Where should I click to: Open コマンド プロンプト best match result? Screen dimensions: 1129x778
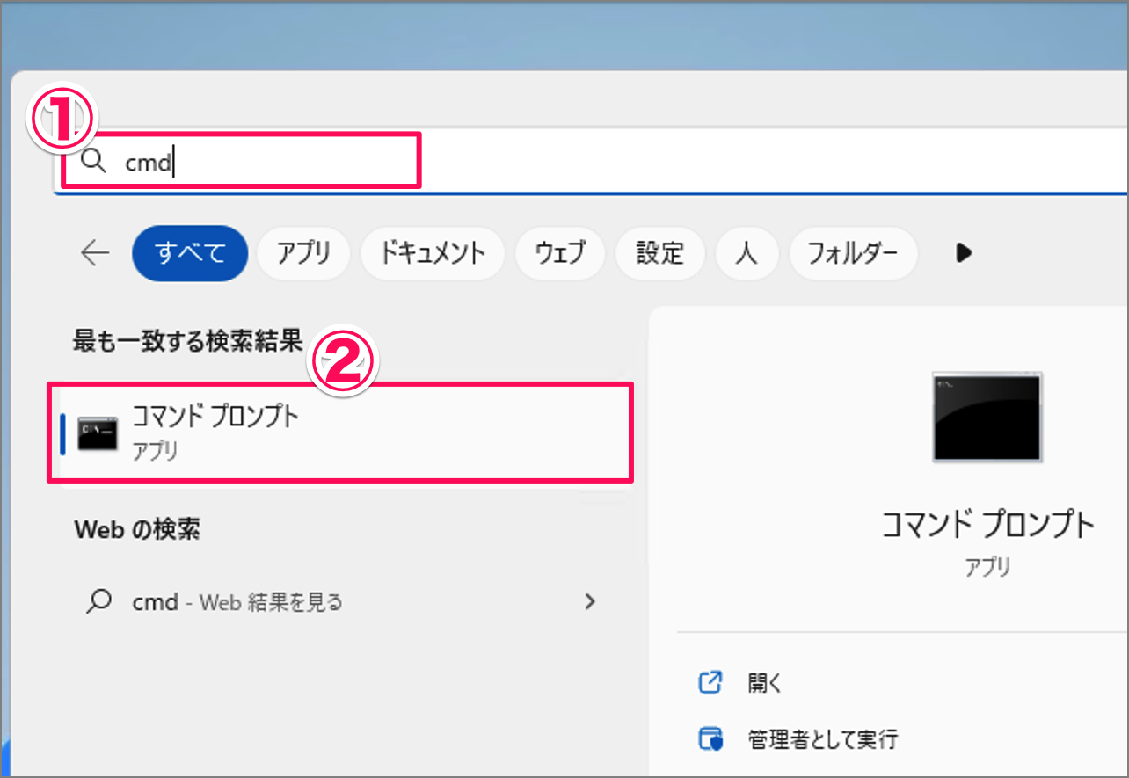pyautogui.click(x=340, y=432)
